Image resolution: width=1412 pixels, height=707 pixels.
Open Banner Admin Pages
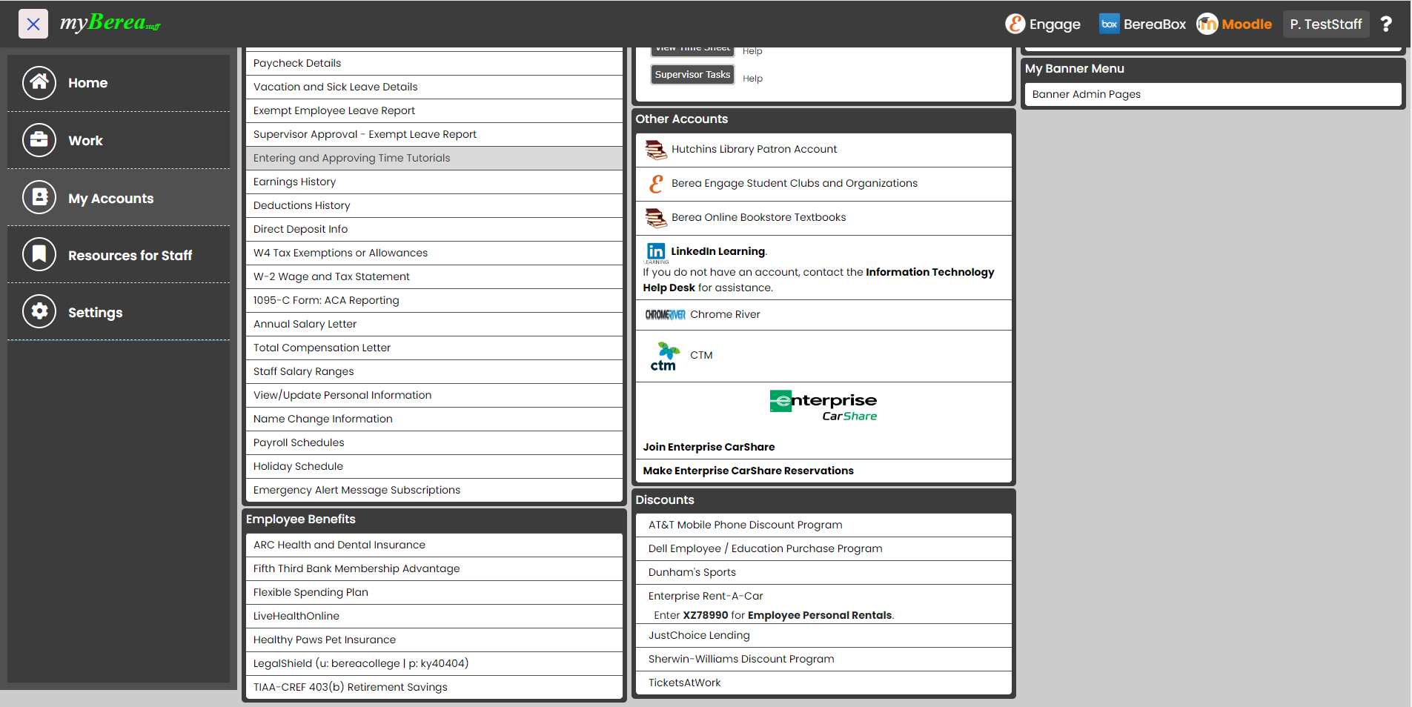pos(1086,94)
